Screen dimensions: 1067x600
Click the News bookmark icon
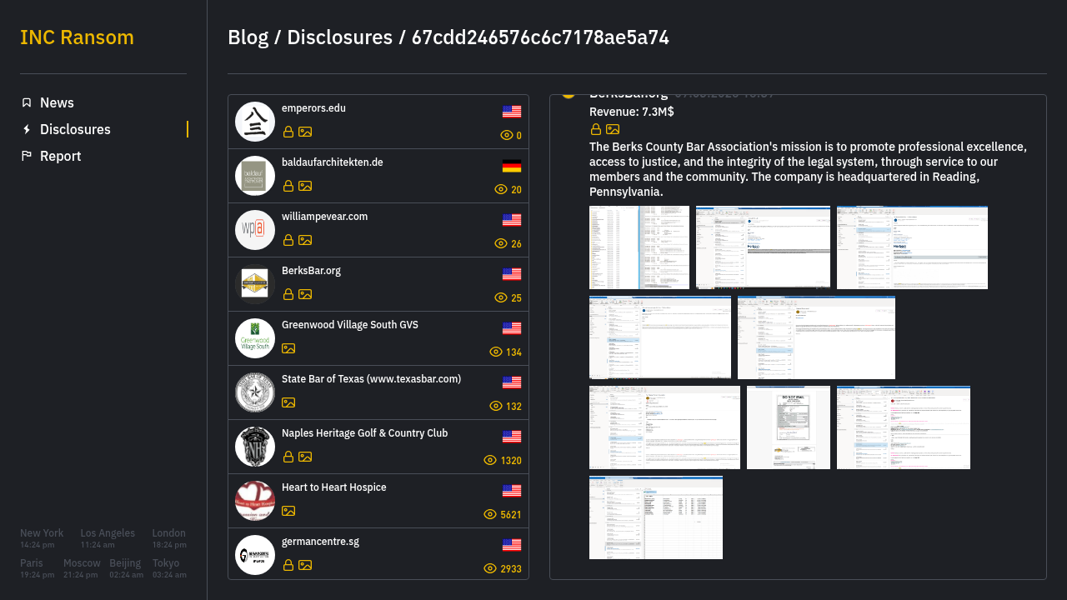pyautogui.click(x=27, y=102)
